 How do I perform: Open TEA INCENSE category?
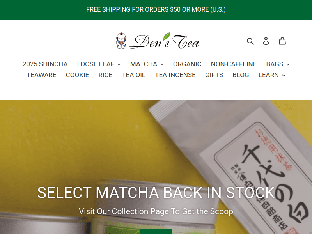tap(175, 75)
